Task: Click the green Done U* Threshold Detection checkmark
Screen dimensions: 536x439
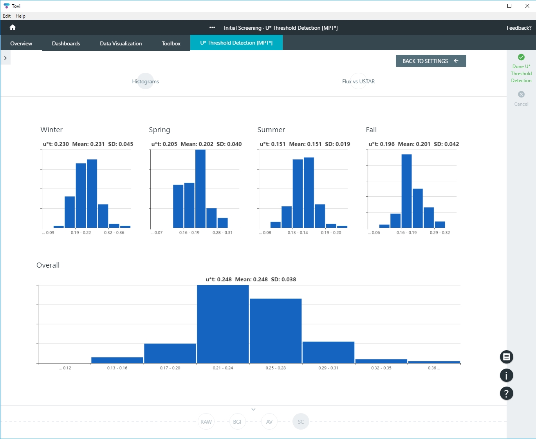Action: [x=521, y=57]
